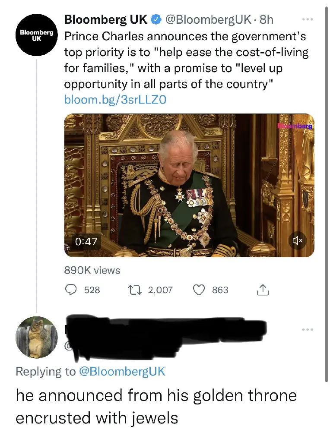Click the page scrollbar on right edge
330x442 pixels.
click(x=327, y=195)
